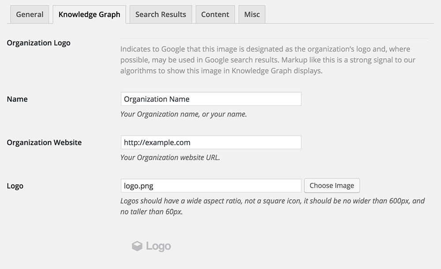Focus the Organization Website URL field
This screenshot has width=441, height=269.
click(x=211, y=142)
